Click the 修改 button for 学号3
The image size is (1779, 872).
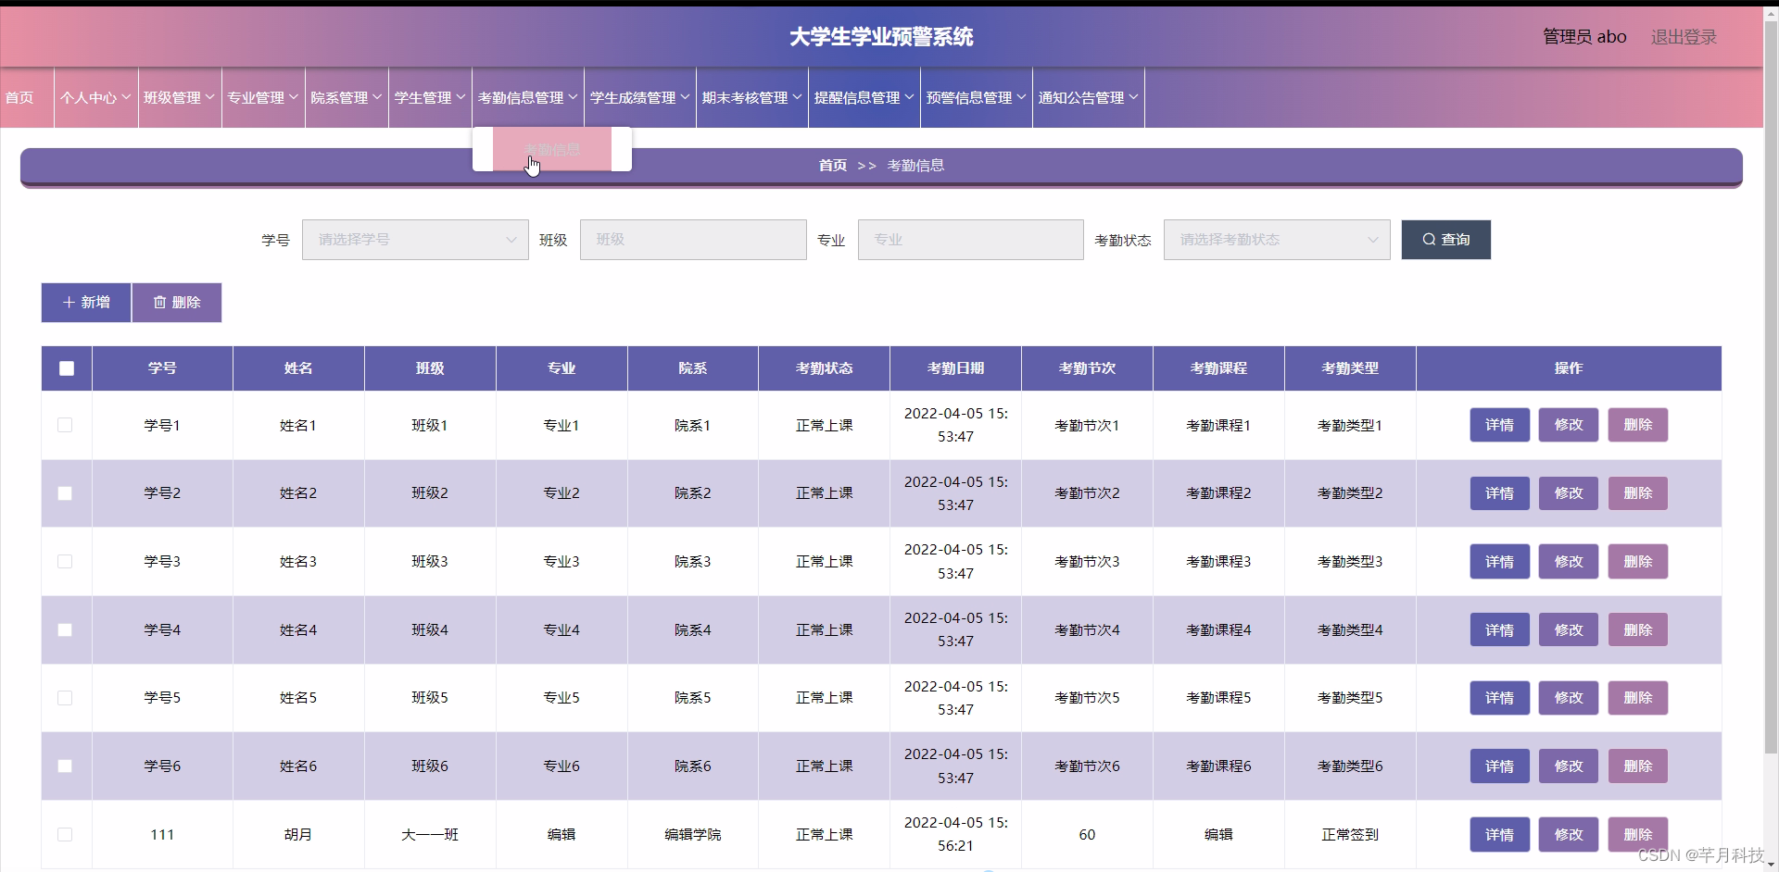point(1568,561)
